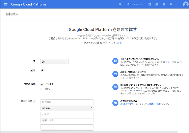Click the Google Cloud Platform logo text
Screen dimensions: 189x133
click(28, 4)
